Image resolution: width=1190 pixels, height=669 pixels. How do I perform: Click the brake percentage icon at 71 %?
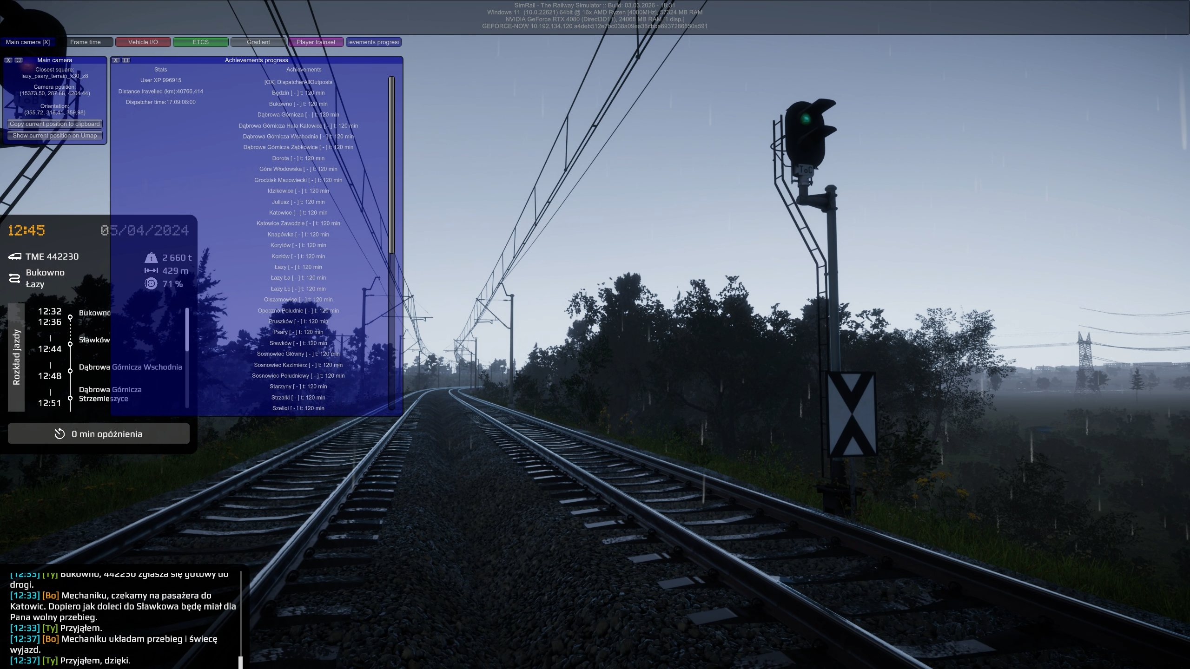tap(151, 283)
